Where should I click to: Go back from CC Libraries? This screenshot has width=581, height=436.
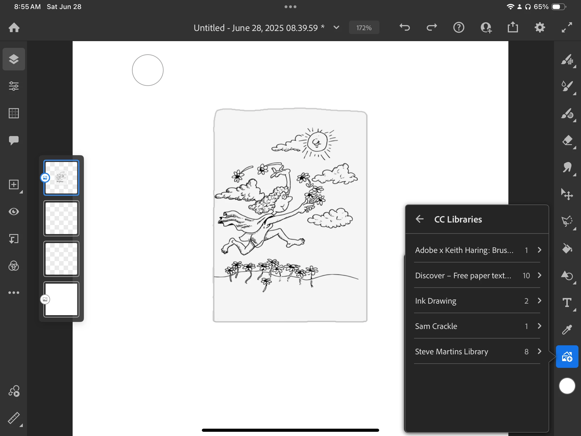[x=420, y=219]
